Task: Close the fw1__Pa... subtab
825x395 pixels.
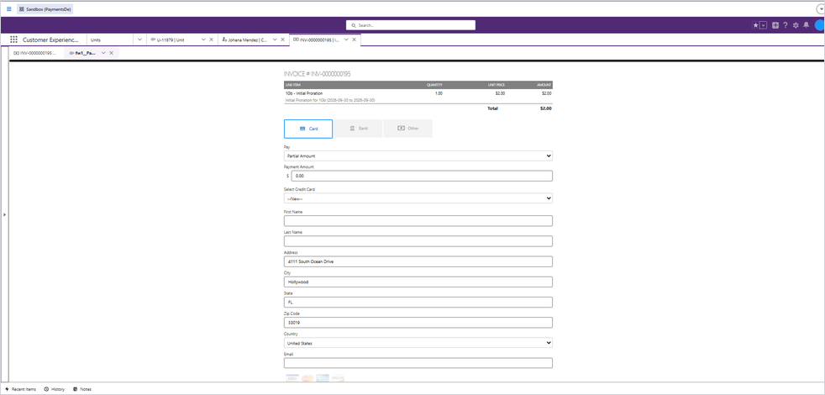Action: [x=111, y=53]
